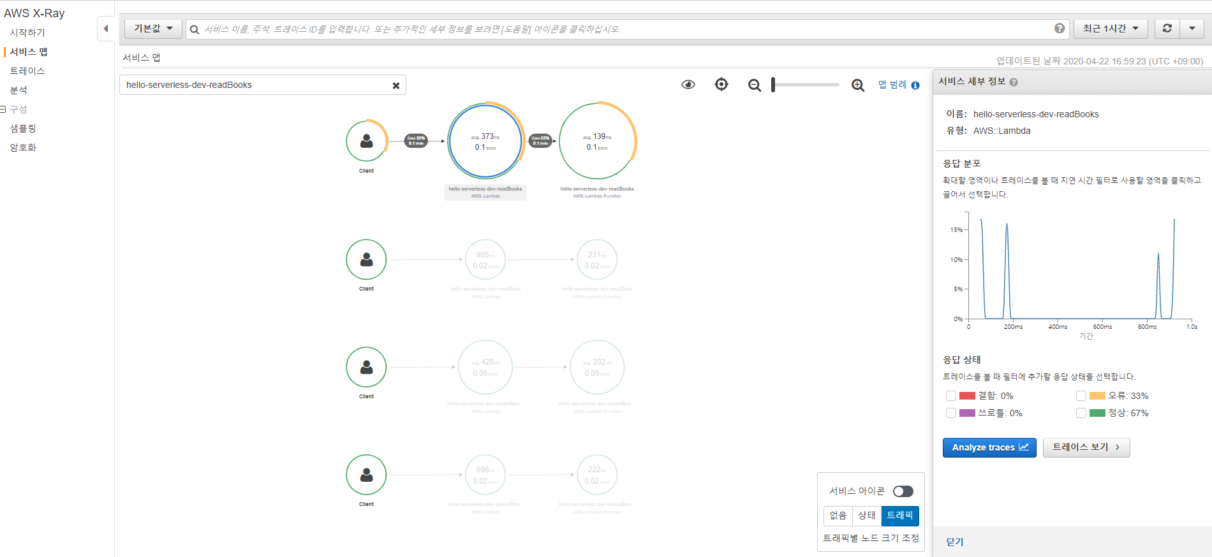Image resolution: width=1212 pixels, height=557 pixels.
Task: Click the center map target icon
Action: (721, 84)
